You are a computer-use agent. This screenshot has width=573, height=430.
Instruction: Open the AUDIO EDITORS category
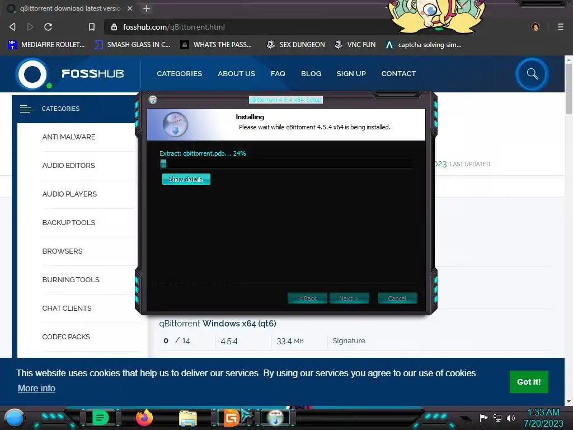point(69,165)
